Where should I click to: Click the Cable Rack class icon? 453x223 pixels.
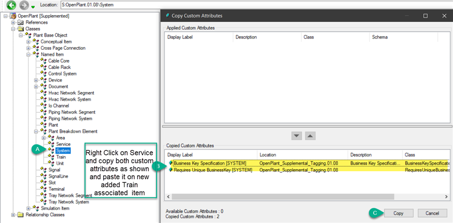click(44, 67)
